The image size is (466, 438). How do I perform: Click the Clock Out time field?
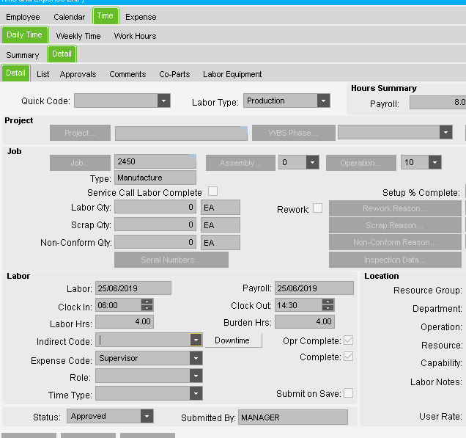pyautogui.click(x=298, y=305)
